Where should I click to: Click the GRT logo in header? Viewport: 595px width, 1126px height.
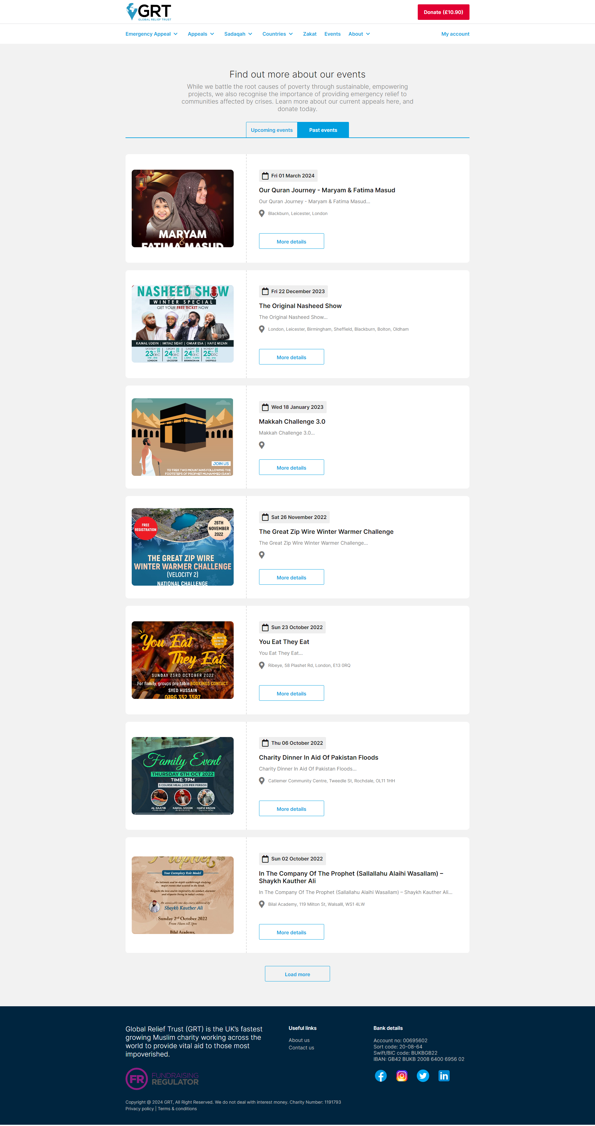tap(148, 12)
